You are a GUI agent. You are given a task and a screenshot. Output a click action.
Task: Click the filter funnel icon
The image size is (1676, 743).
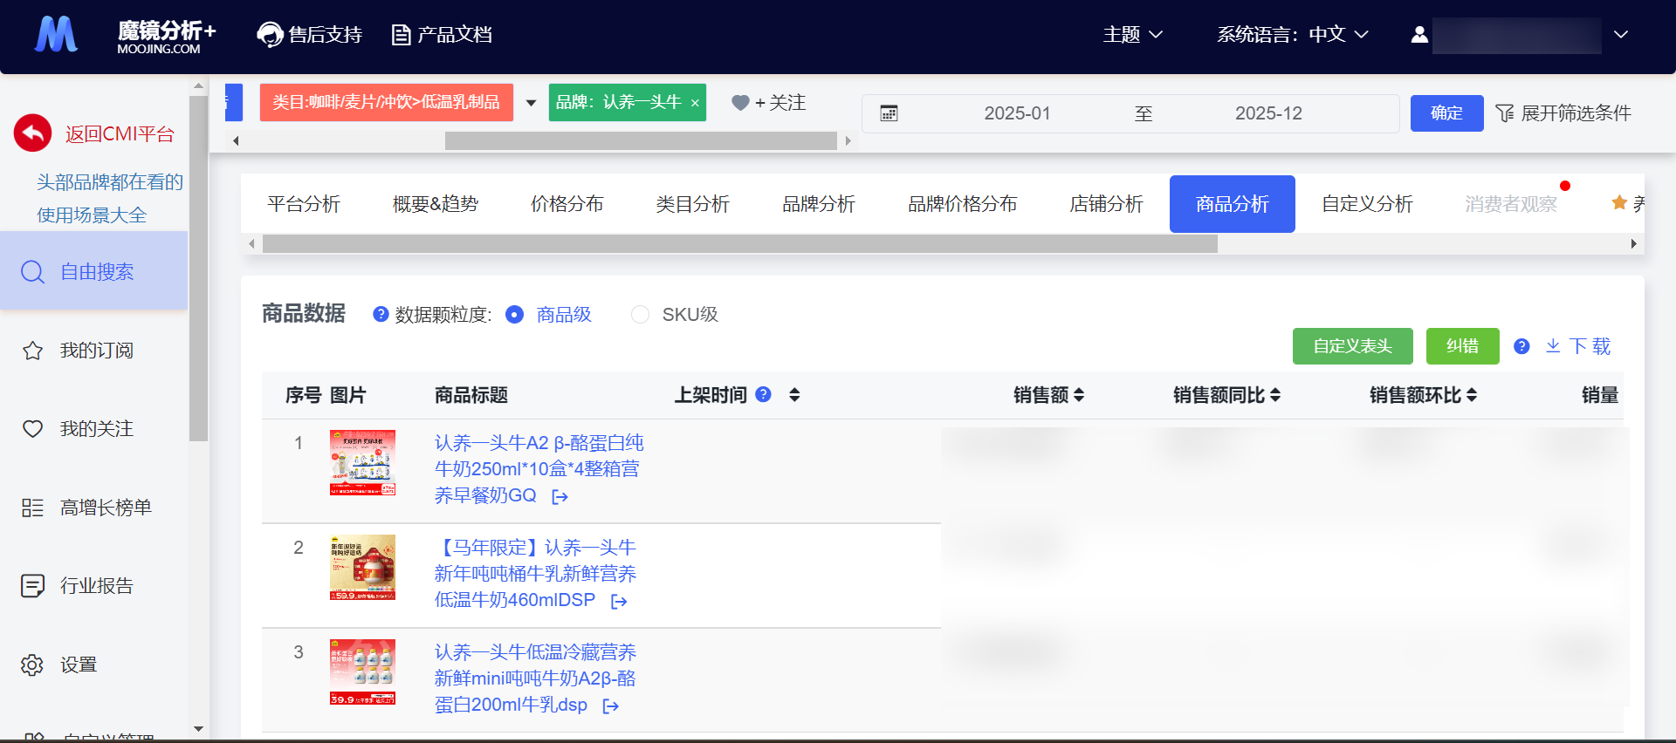pos(1505,113)
